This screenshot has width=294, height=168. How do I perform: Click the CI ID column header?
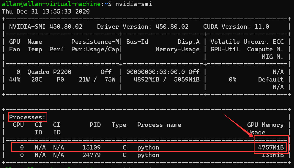(x=56, y=129)
